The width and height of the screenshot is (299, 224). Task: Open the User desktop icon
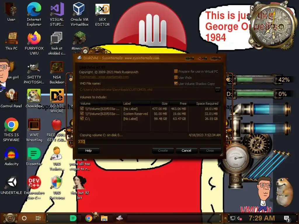(x=11, y=12)
